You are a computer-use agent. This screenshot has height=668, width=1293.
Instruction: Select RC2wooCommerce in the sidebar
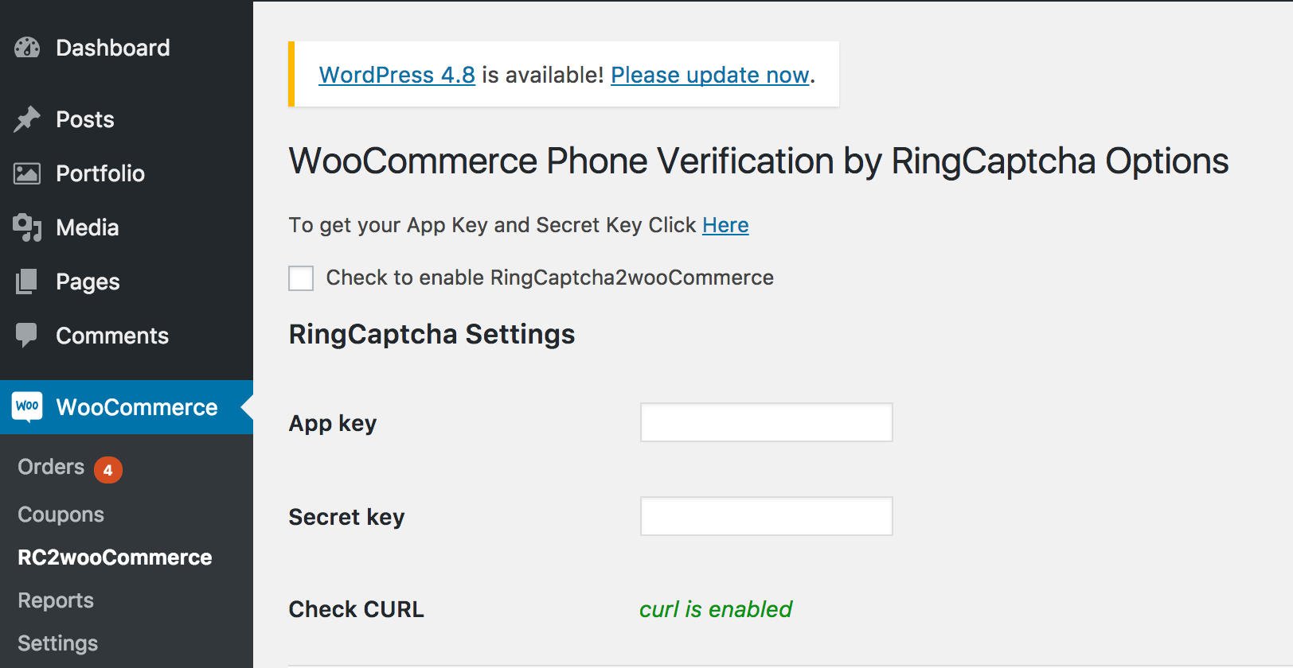coord(115,557)
